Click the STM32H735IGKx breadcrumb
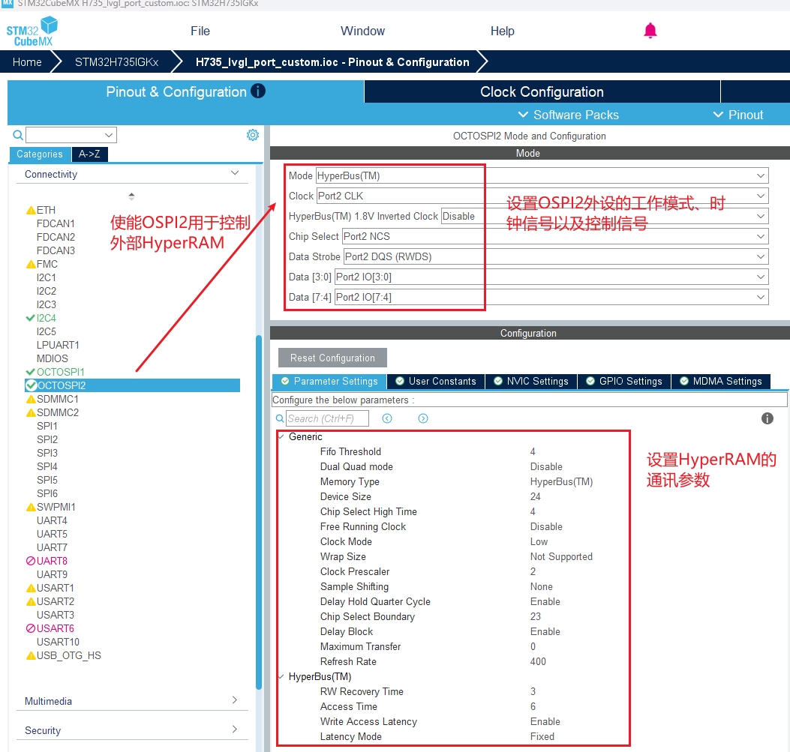The width and height of the screenshot is (790, 752). (116, 62)
